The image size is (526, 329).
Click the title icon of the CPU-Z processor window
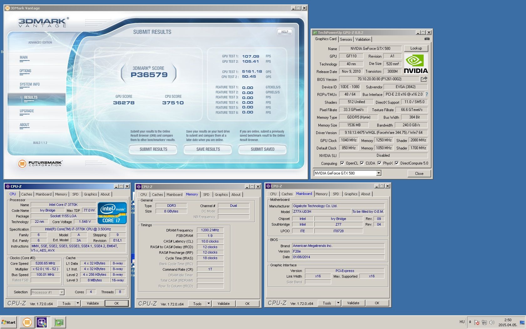click(8, 186)
